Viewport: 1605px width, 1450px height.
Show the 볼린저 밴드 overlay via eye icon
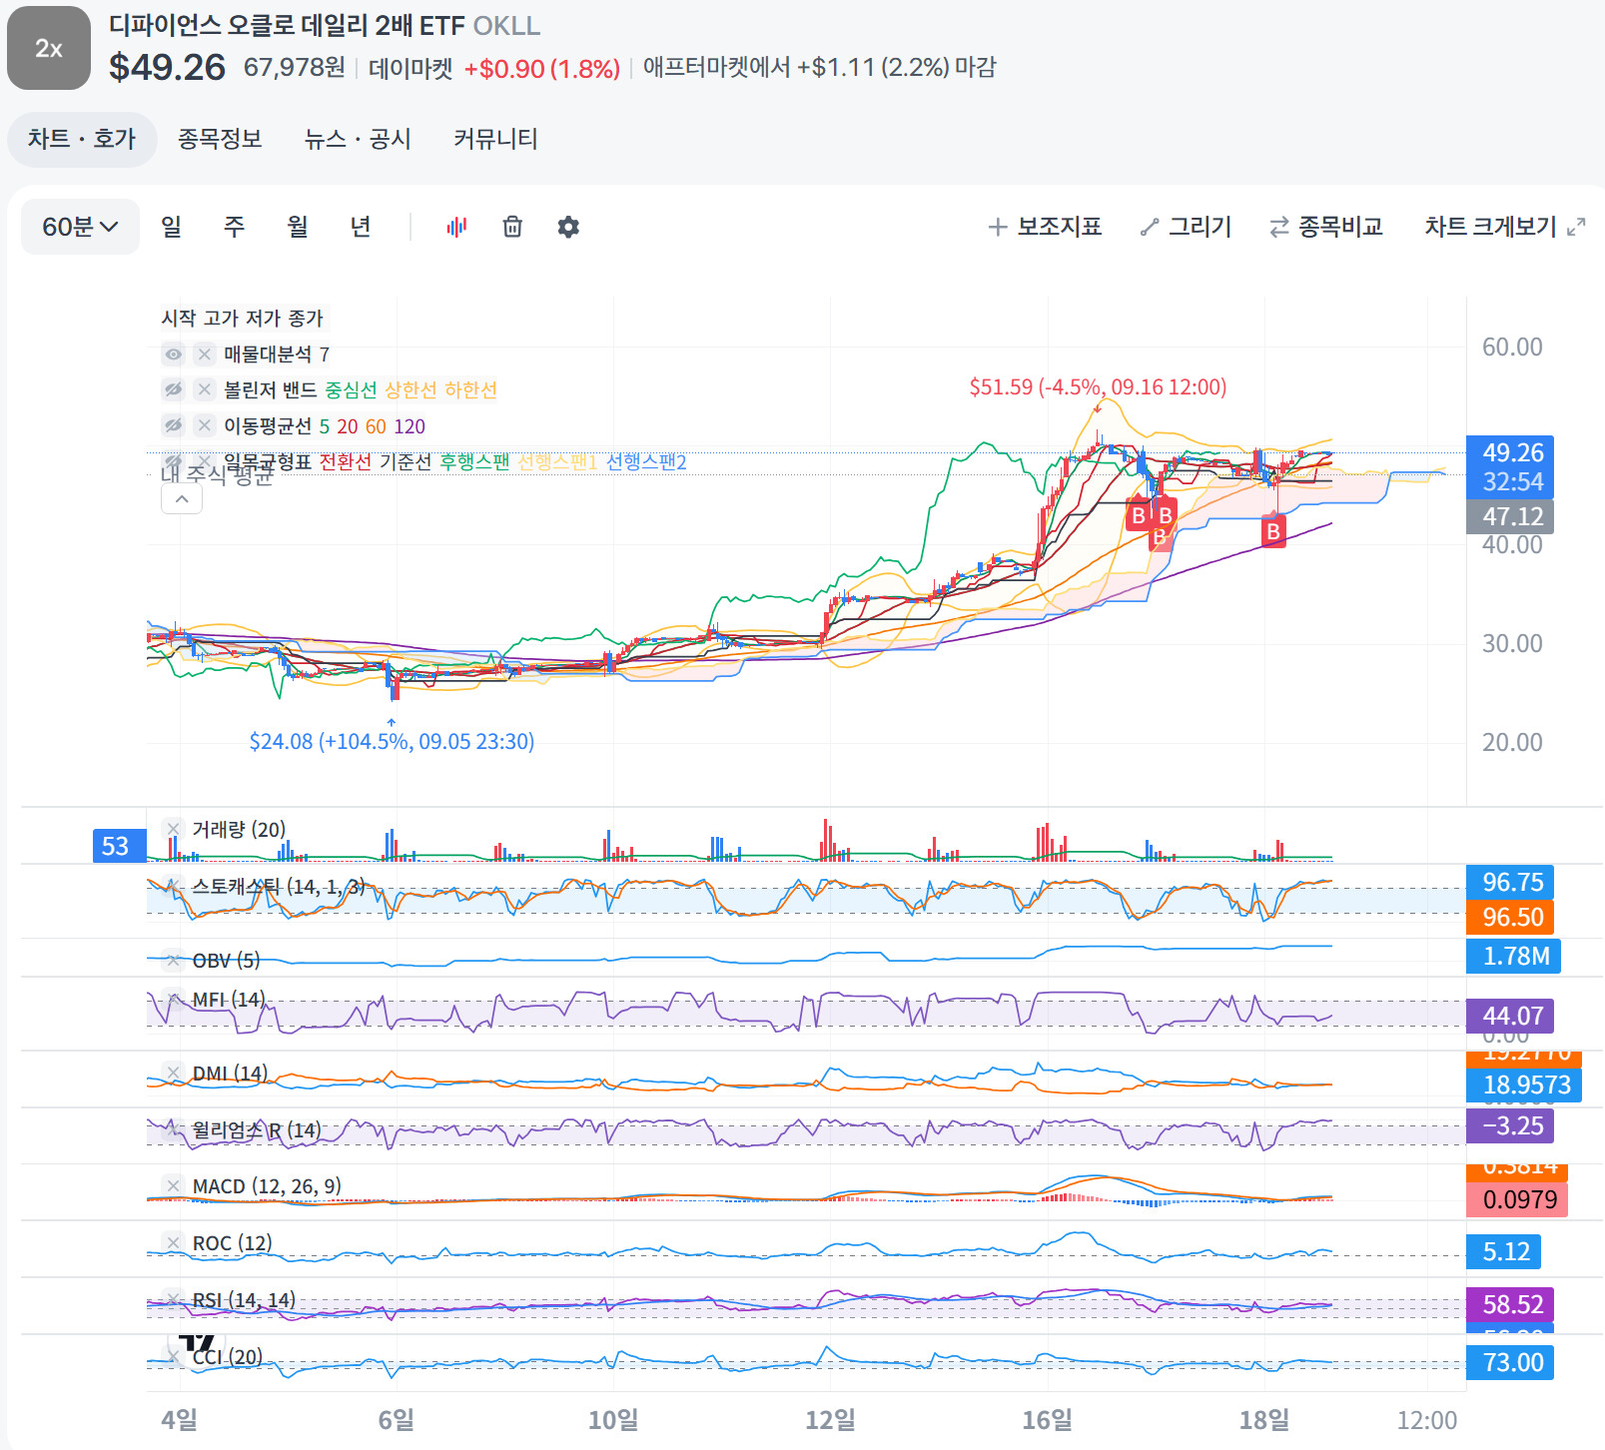(174, 389)
